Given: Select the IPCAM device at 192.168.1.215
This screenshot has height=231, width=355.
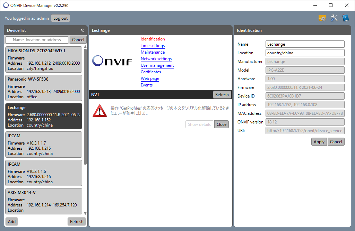Looking at the screenshot, I should [44, 145].
